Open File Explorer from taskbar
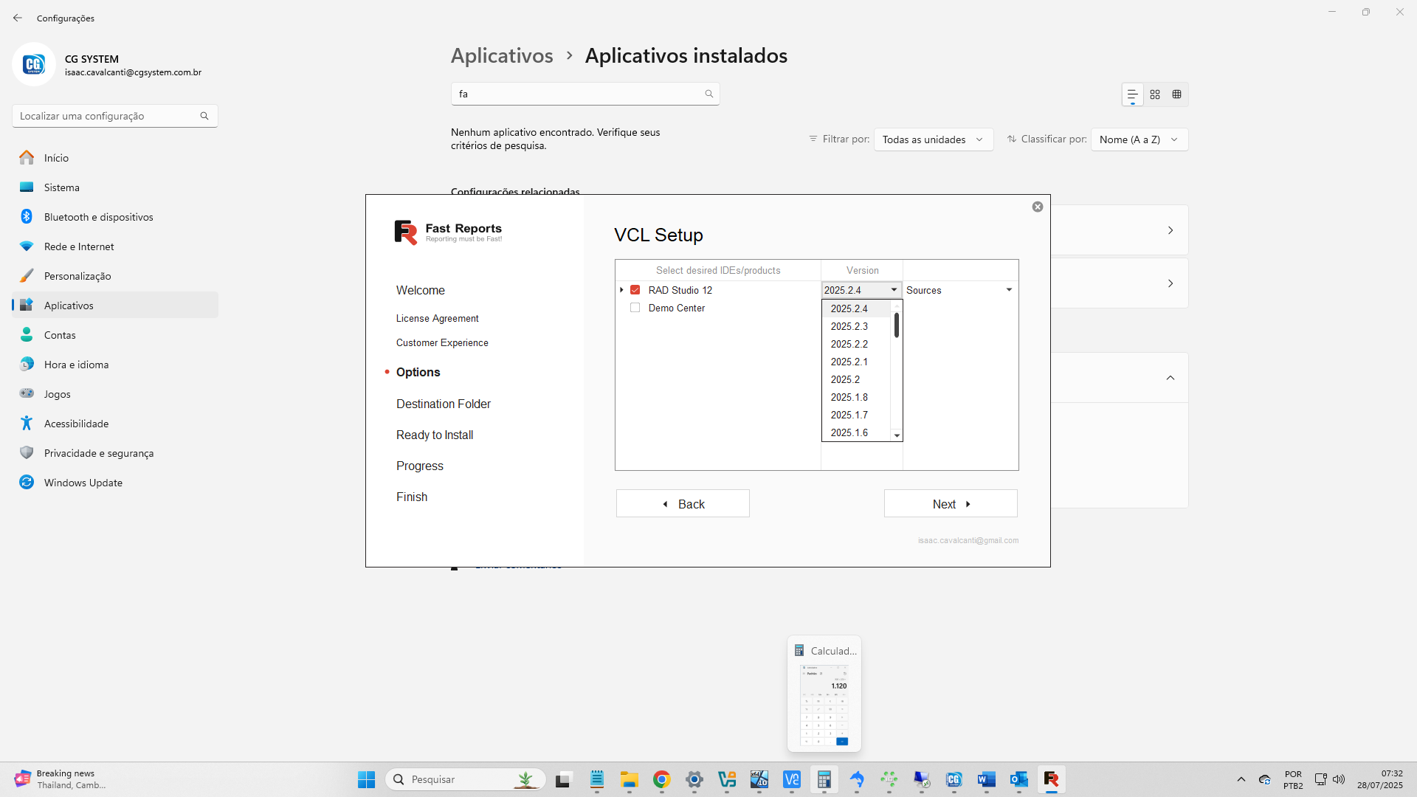The image size is (1417, 797). click(x=629, y=779)
